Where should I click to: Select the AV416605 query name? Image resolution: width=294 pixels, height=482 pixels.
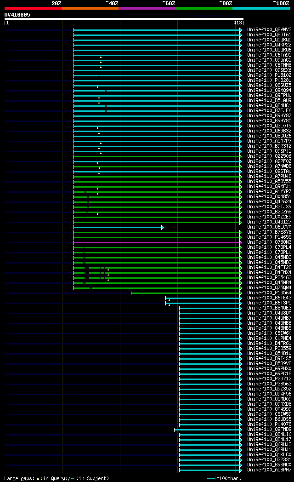point(17,15)
